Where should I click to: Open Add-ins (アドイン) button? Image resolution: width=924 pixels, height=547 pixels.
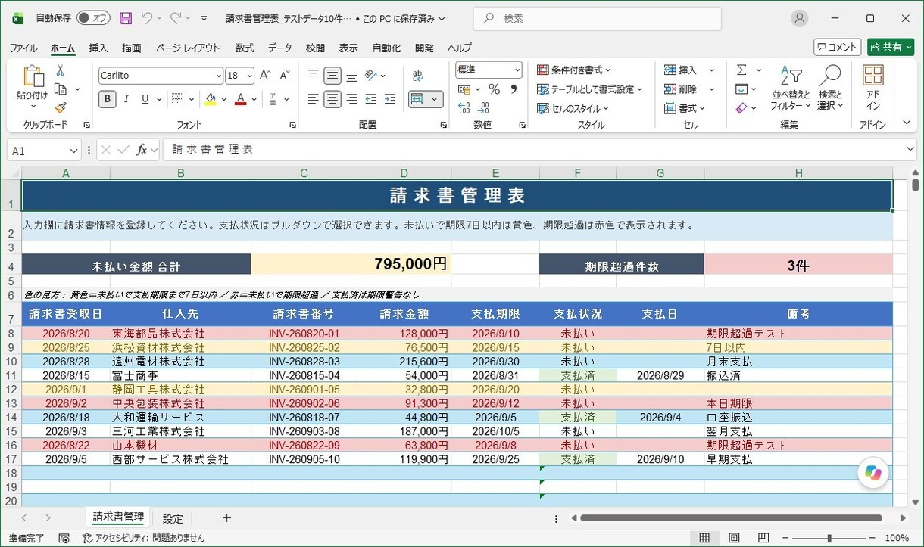[873, 88]
